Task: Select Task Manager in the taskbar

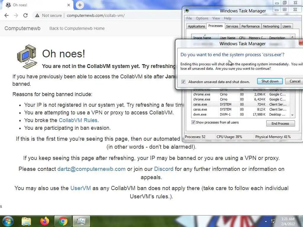Action: point(81,221)
